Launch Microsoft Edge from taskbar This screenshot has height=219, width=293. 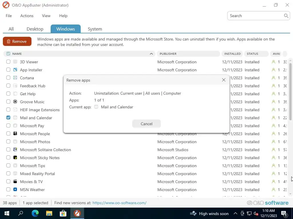click(x=35, y=213)
